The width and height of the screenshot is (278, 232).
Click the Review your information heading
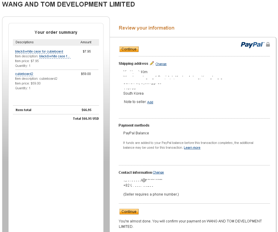click(x=146, y=28)
